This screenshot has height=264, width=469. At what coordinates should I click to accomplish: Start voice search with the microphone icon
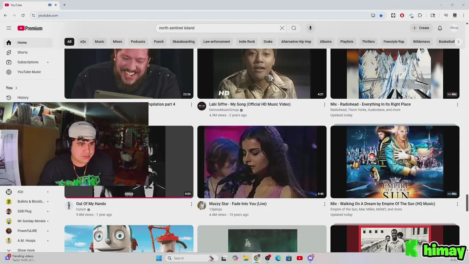310,28
